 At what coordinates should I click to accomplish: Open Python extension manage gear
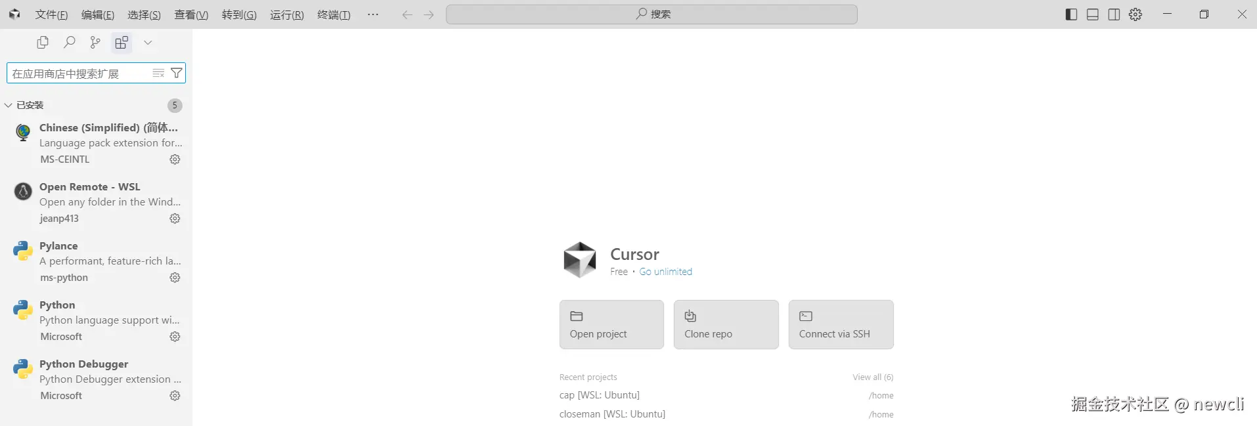point(175,337)
